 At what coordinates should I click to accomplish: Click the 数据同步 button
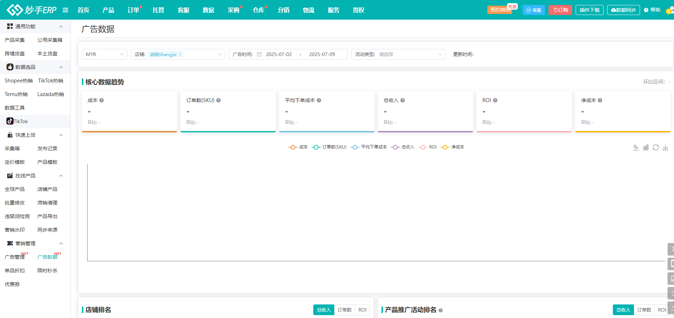[624, 10]
